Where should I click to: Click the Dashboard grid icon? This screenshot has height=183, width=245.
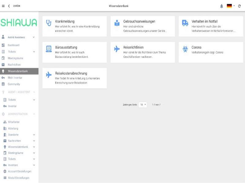[3, 45]
